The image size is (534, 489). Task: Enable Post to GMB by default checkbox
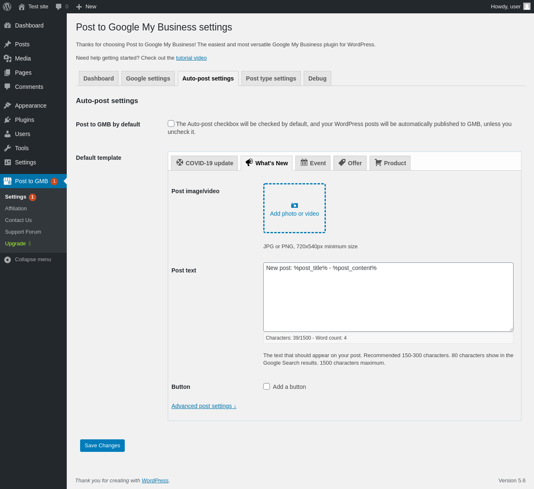tap(171, 124)
